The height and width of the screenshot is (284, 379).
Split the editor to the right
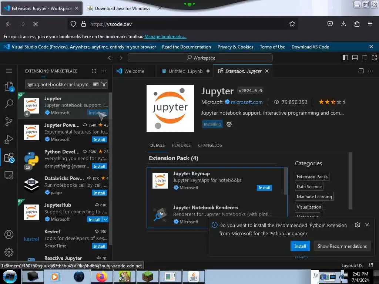point(361,71)
